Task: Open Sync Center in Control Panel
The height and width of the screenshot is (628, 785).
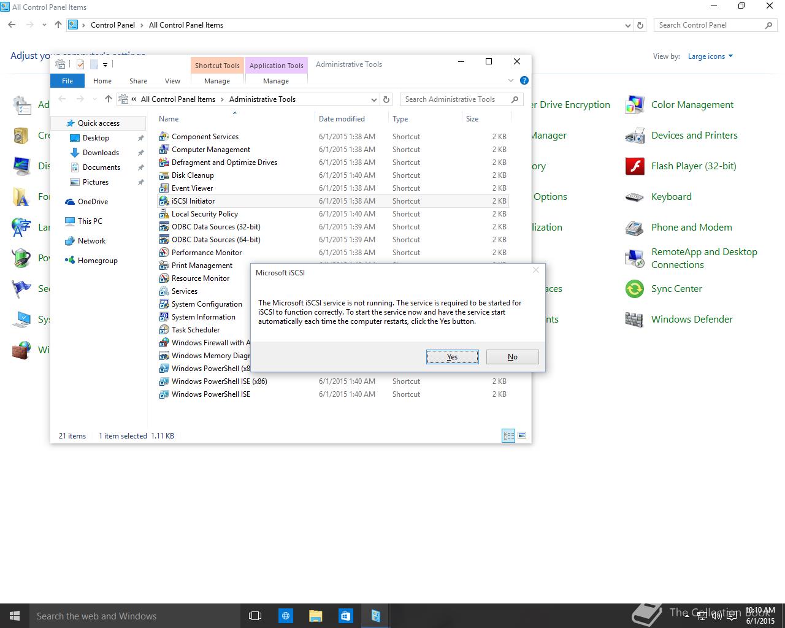Action: [664, 289]
